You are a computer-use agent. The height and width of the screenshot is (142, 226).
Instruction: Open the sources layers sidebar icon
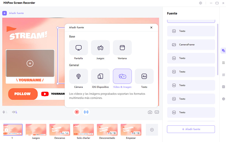[x=223, y=51]
